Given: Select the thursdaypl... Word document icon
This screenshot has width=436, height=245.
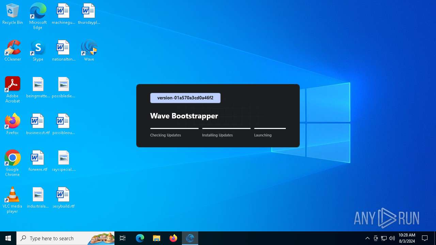Looking at the screenshot, I should [x=89, y=14].
